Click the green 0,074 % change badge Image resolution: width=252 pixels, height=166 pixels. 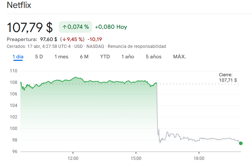point(75,27)
